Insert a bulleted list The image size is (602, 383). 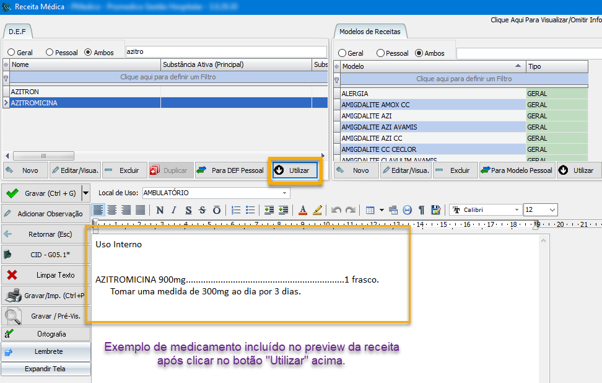click(250, 210)
